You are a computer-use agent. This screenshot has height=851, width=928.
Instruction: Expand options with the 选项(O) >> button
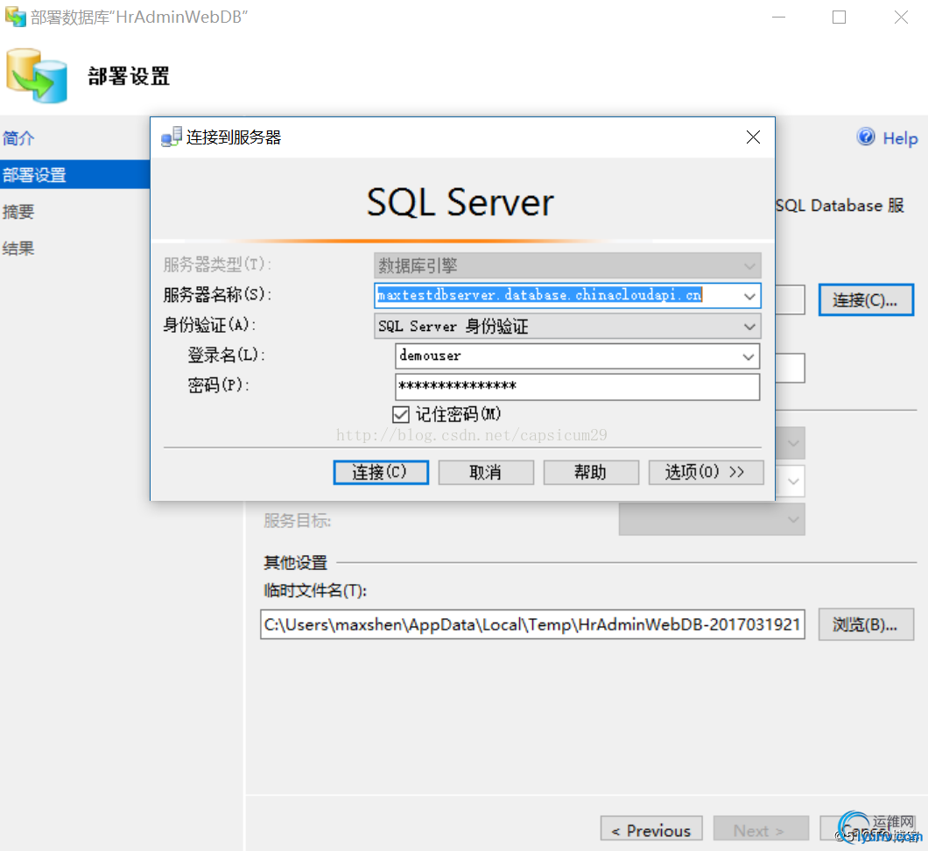(x=706, y=472)
